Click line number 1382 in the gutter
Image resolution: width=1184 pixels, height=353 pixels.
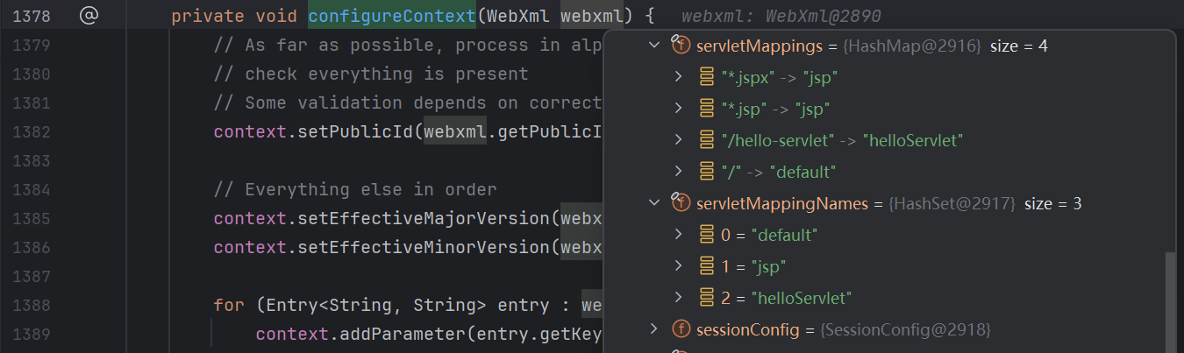coord(35,131)
